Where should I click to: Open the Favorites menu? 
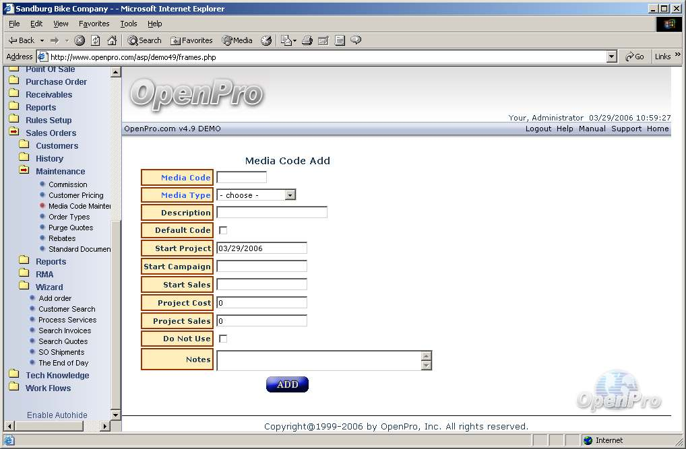coord(94,24)
